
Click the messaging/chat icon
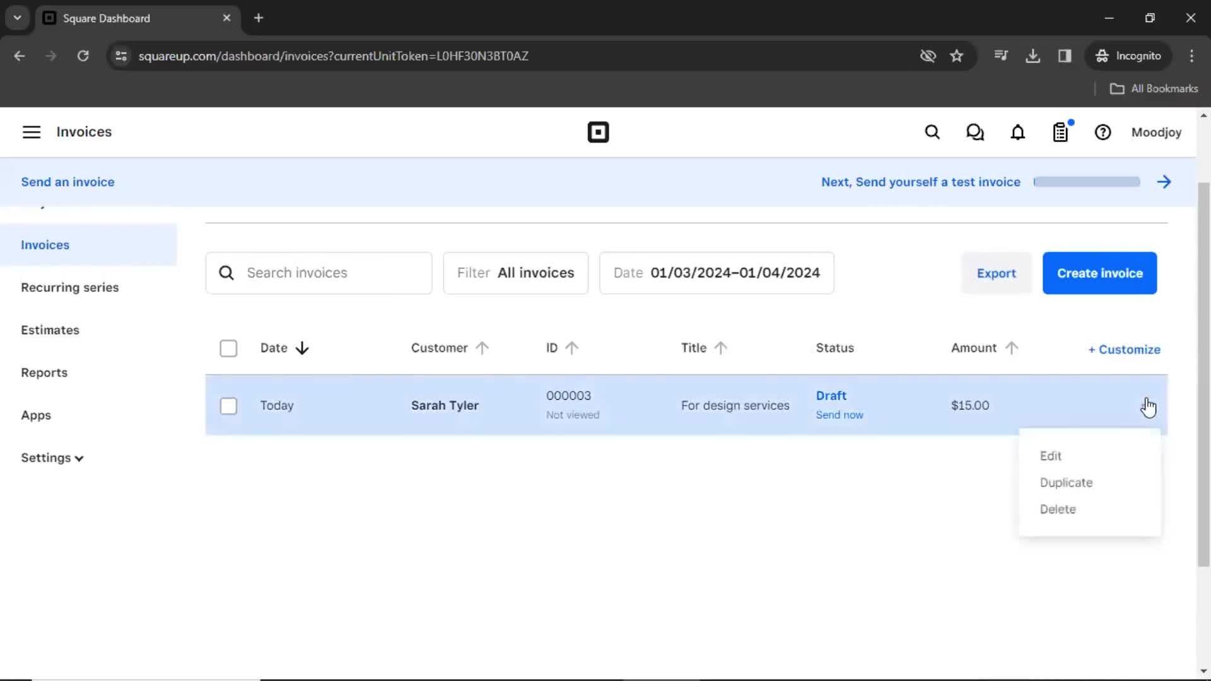click(974, 132)
